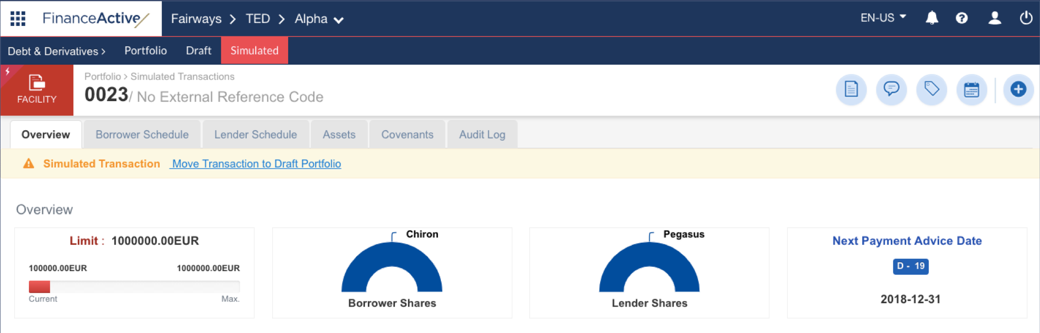Open the apps grid launcher icon
The height and width of the screenshot is (333, 1040).
pos(18,18)
